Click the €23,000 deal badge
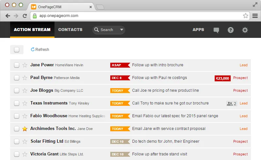The image size is (261, 160). click(223, 78)
